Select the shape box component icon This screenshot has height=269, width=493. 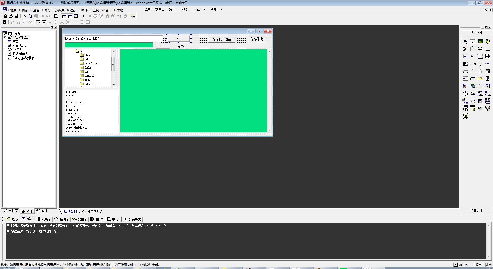pos(488,41)
